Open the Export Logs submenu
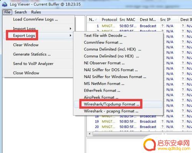This screenshot has height=153, width=192. point(38,35)
